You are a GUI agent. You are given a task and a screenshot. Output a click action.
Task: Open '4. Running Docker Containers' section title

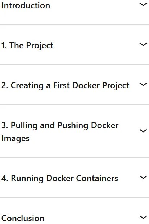pyautogui.click(x=60, y=178)
